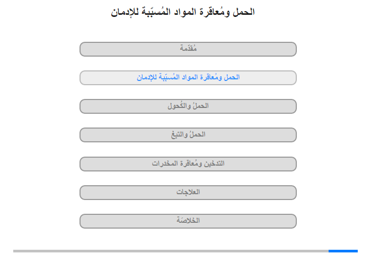Viewport: 371px width, 254px height.
Task: Pick the pregnancy and alcohol menu entry
Action: [188, 106]
